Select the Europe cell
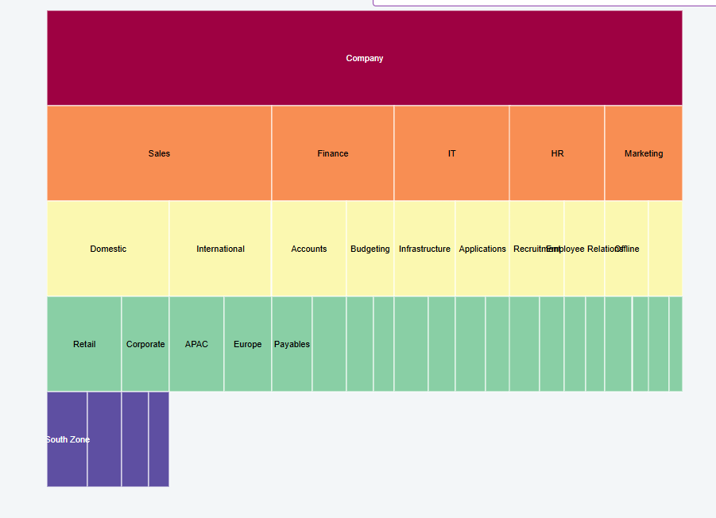This screenshot has width=716, height=518. [x=248, y=344]
